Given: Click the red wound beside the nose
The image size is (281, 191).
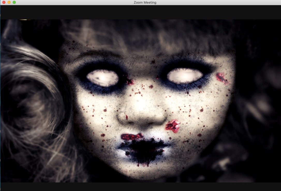Looking at the screenshot, I should (x=173, y=126).
